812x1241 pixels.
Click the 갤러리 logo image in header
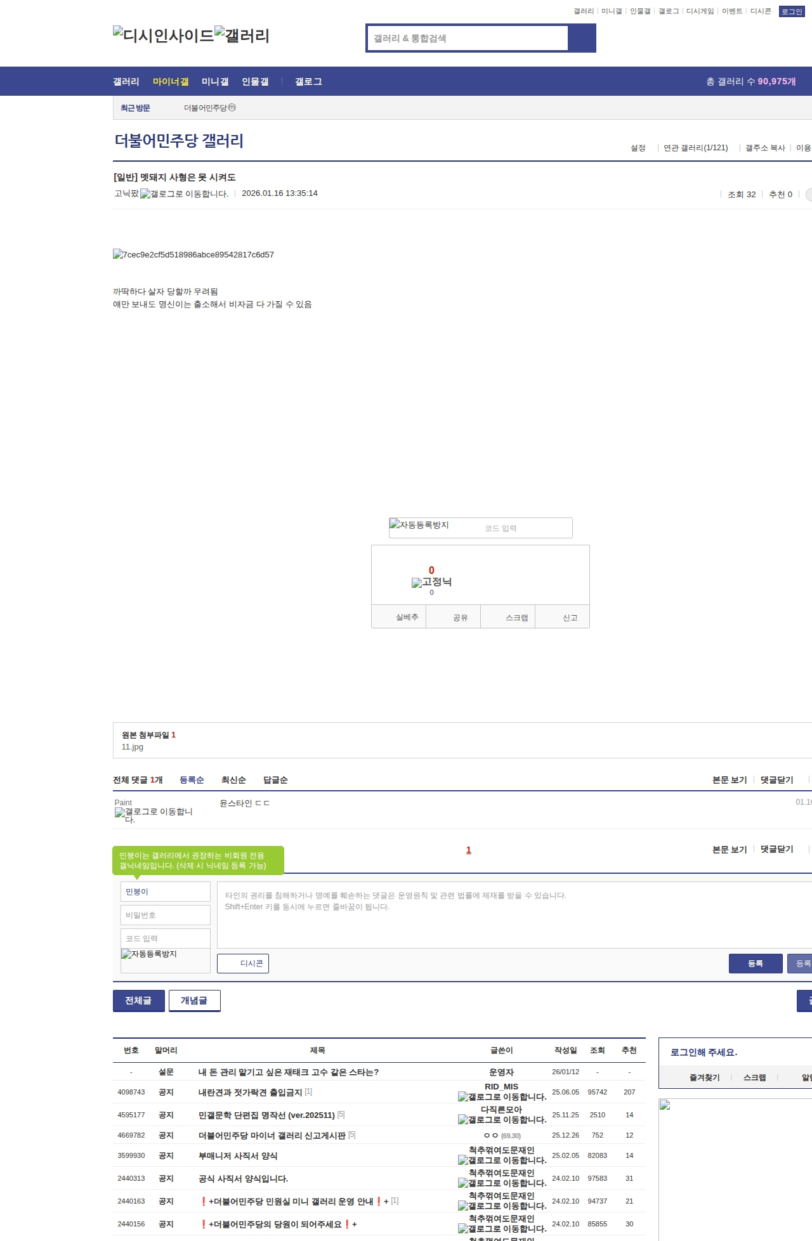(242, 36)
